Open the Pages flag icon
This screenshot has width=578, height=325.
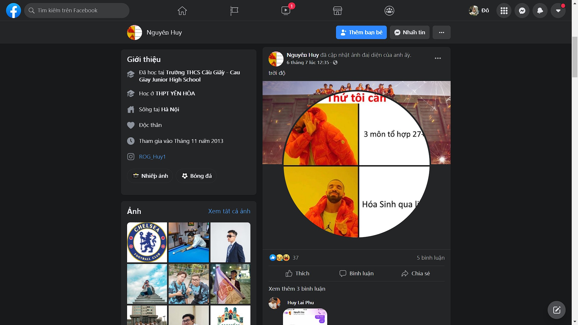click(x=234, y=11)
